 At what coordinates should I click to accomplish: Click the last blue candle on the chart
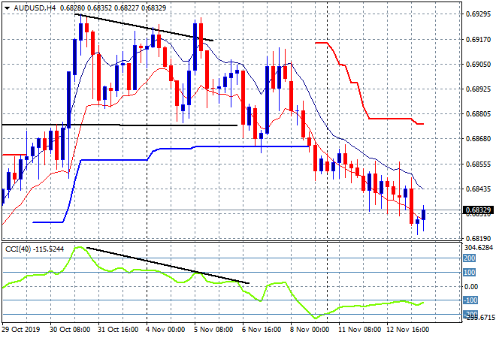point(424,213)
